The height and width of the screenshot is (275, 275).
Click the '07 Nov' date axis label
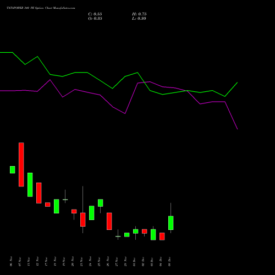pyautogui.click(x=20, y=261)
